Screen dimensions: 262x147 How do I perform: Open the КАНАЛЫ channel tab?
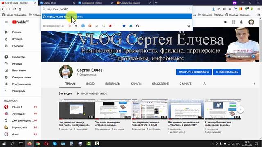point(136,83)
